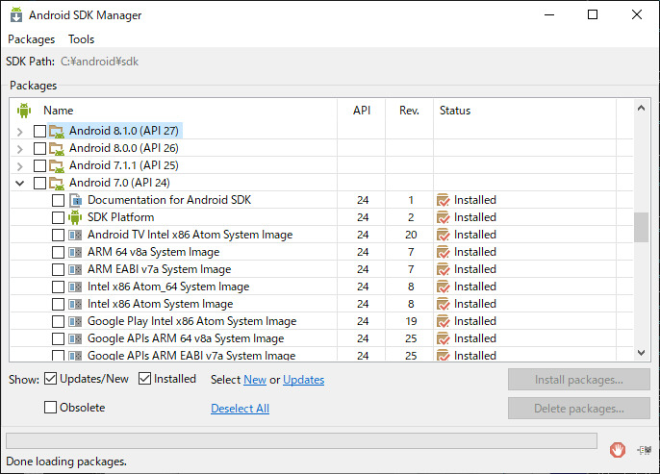This screenshot has height=474, width=660.
Task: Click the red stop hand icon
Action: 618,449
